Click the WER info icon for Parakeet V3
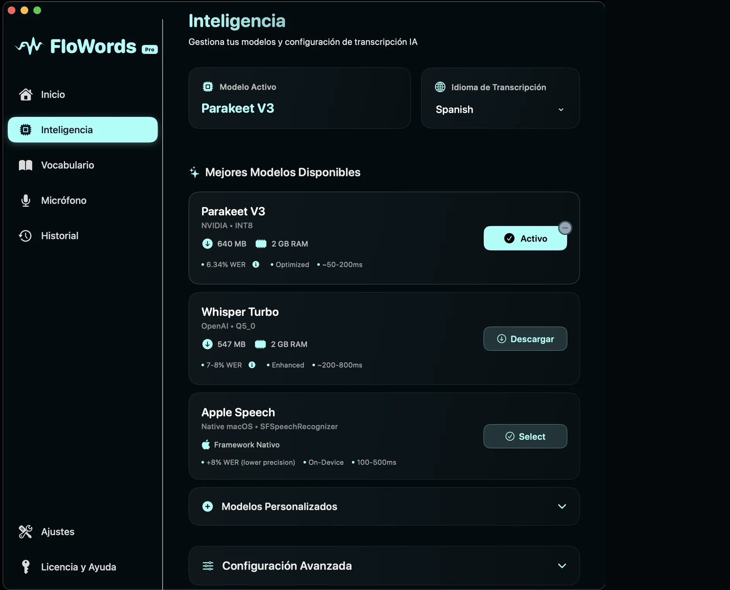The width and height of the screenshot is (730, 590). [x=256, y=264]
